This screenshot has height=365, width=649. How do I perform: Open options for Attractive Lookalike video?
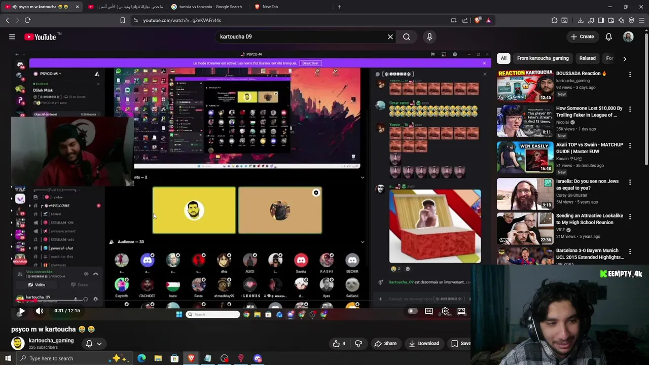coord(630,216)
